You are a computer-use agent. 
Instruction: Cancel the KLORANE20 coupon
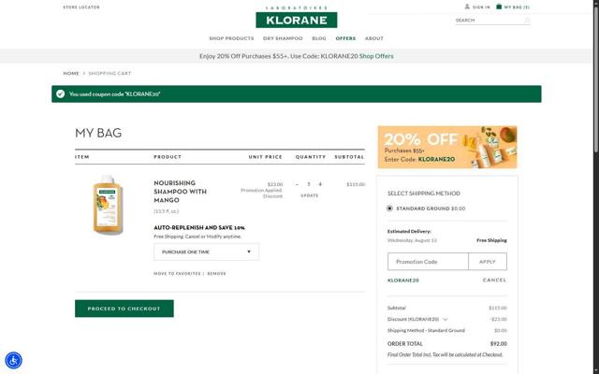click(494, 280)
